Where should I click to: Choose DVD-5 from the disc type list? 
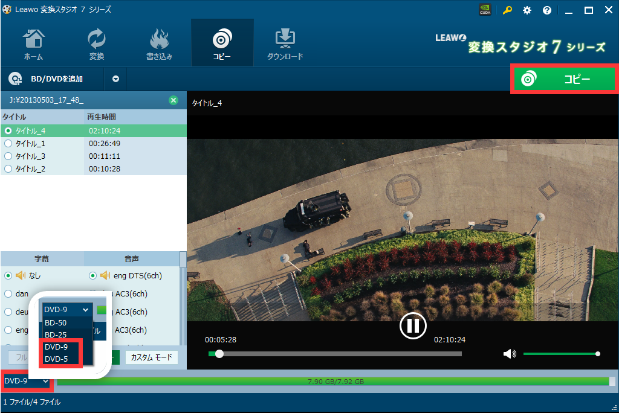(56, 359)
